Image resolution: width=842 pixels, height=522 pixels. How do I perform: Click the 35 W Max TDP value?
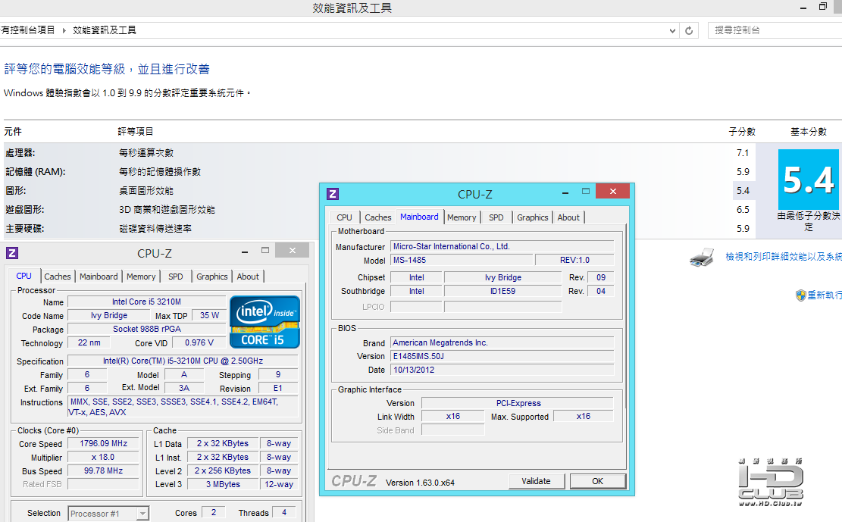209,316
